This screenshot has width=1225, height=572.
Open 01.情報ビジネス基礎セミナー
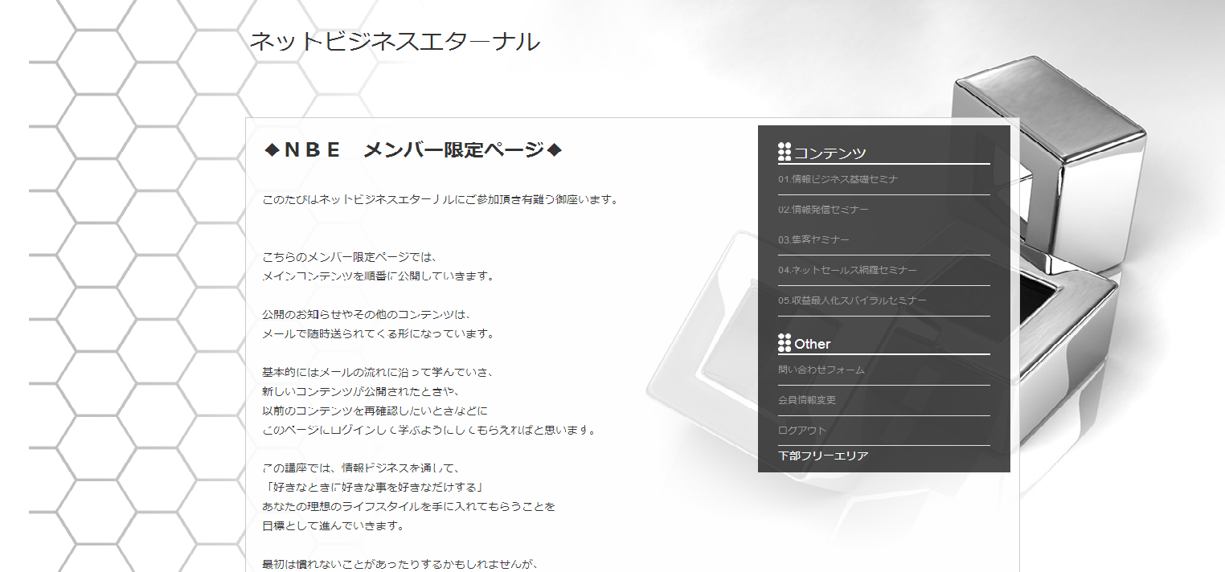pyautogui.click(x=838, y=179)
